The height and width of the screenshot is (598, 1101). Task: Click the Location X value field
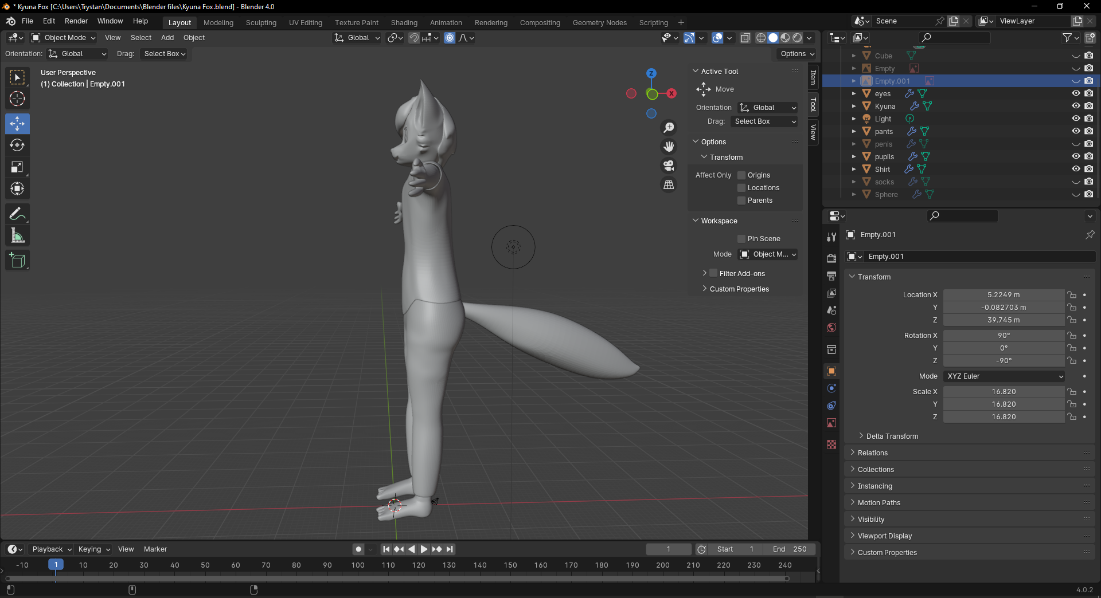tap(1003, 295)
